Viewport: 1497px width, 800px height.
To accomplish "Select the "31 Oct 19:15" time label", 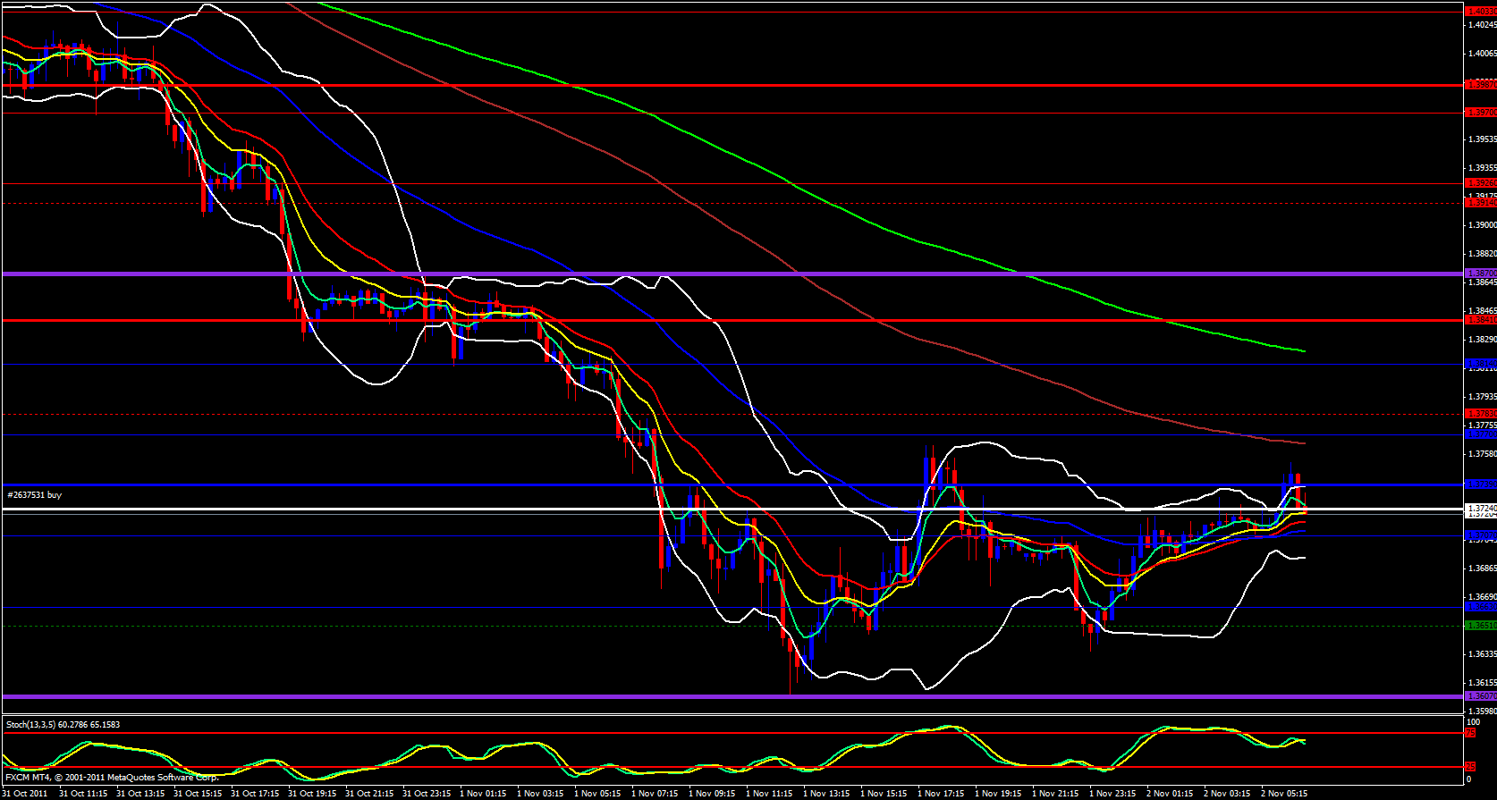I will (311, 793).
